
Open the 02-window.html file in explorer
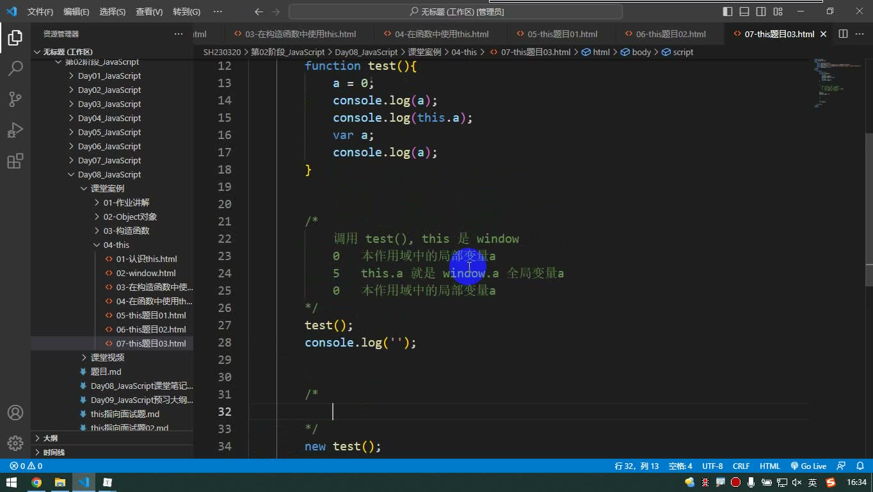pos(145,273)
